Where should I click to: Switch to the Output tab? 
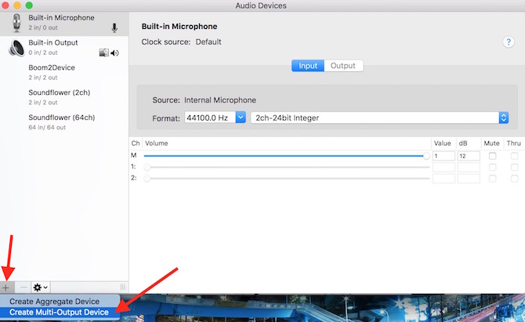[x=342, y=66]
